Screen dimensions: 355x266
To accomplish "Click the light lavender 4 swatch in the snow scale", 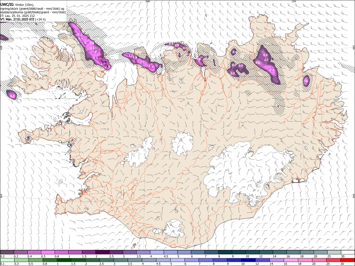I will pos(157,252).
